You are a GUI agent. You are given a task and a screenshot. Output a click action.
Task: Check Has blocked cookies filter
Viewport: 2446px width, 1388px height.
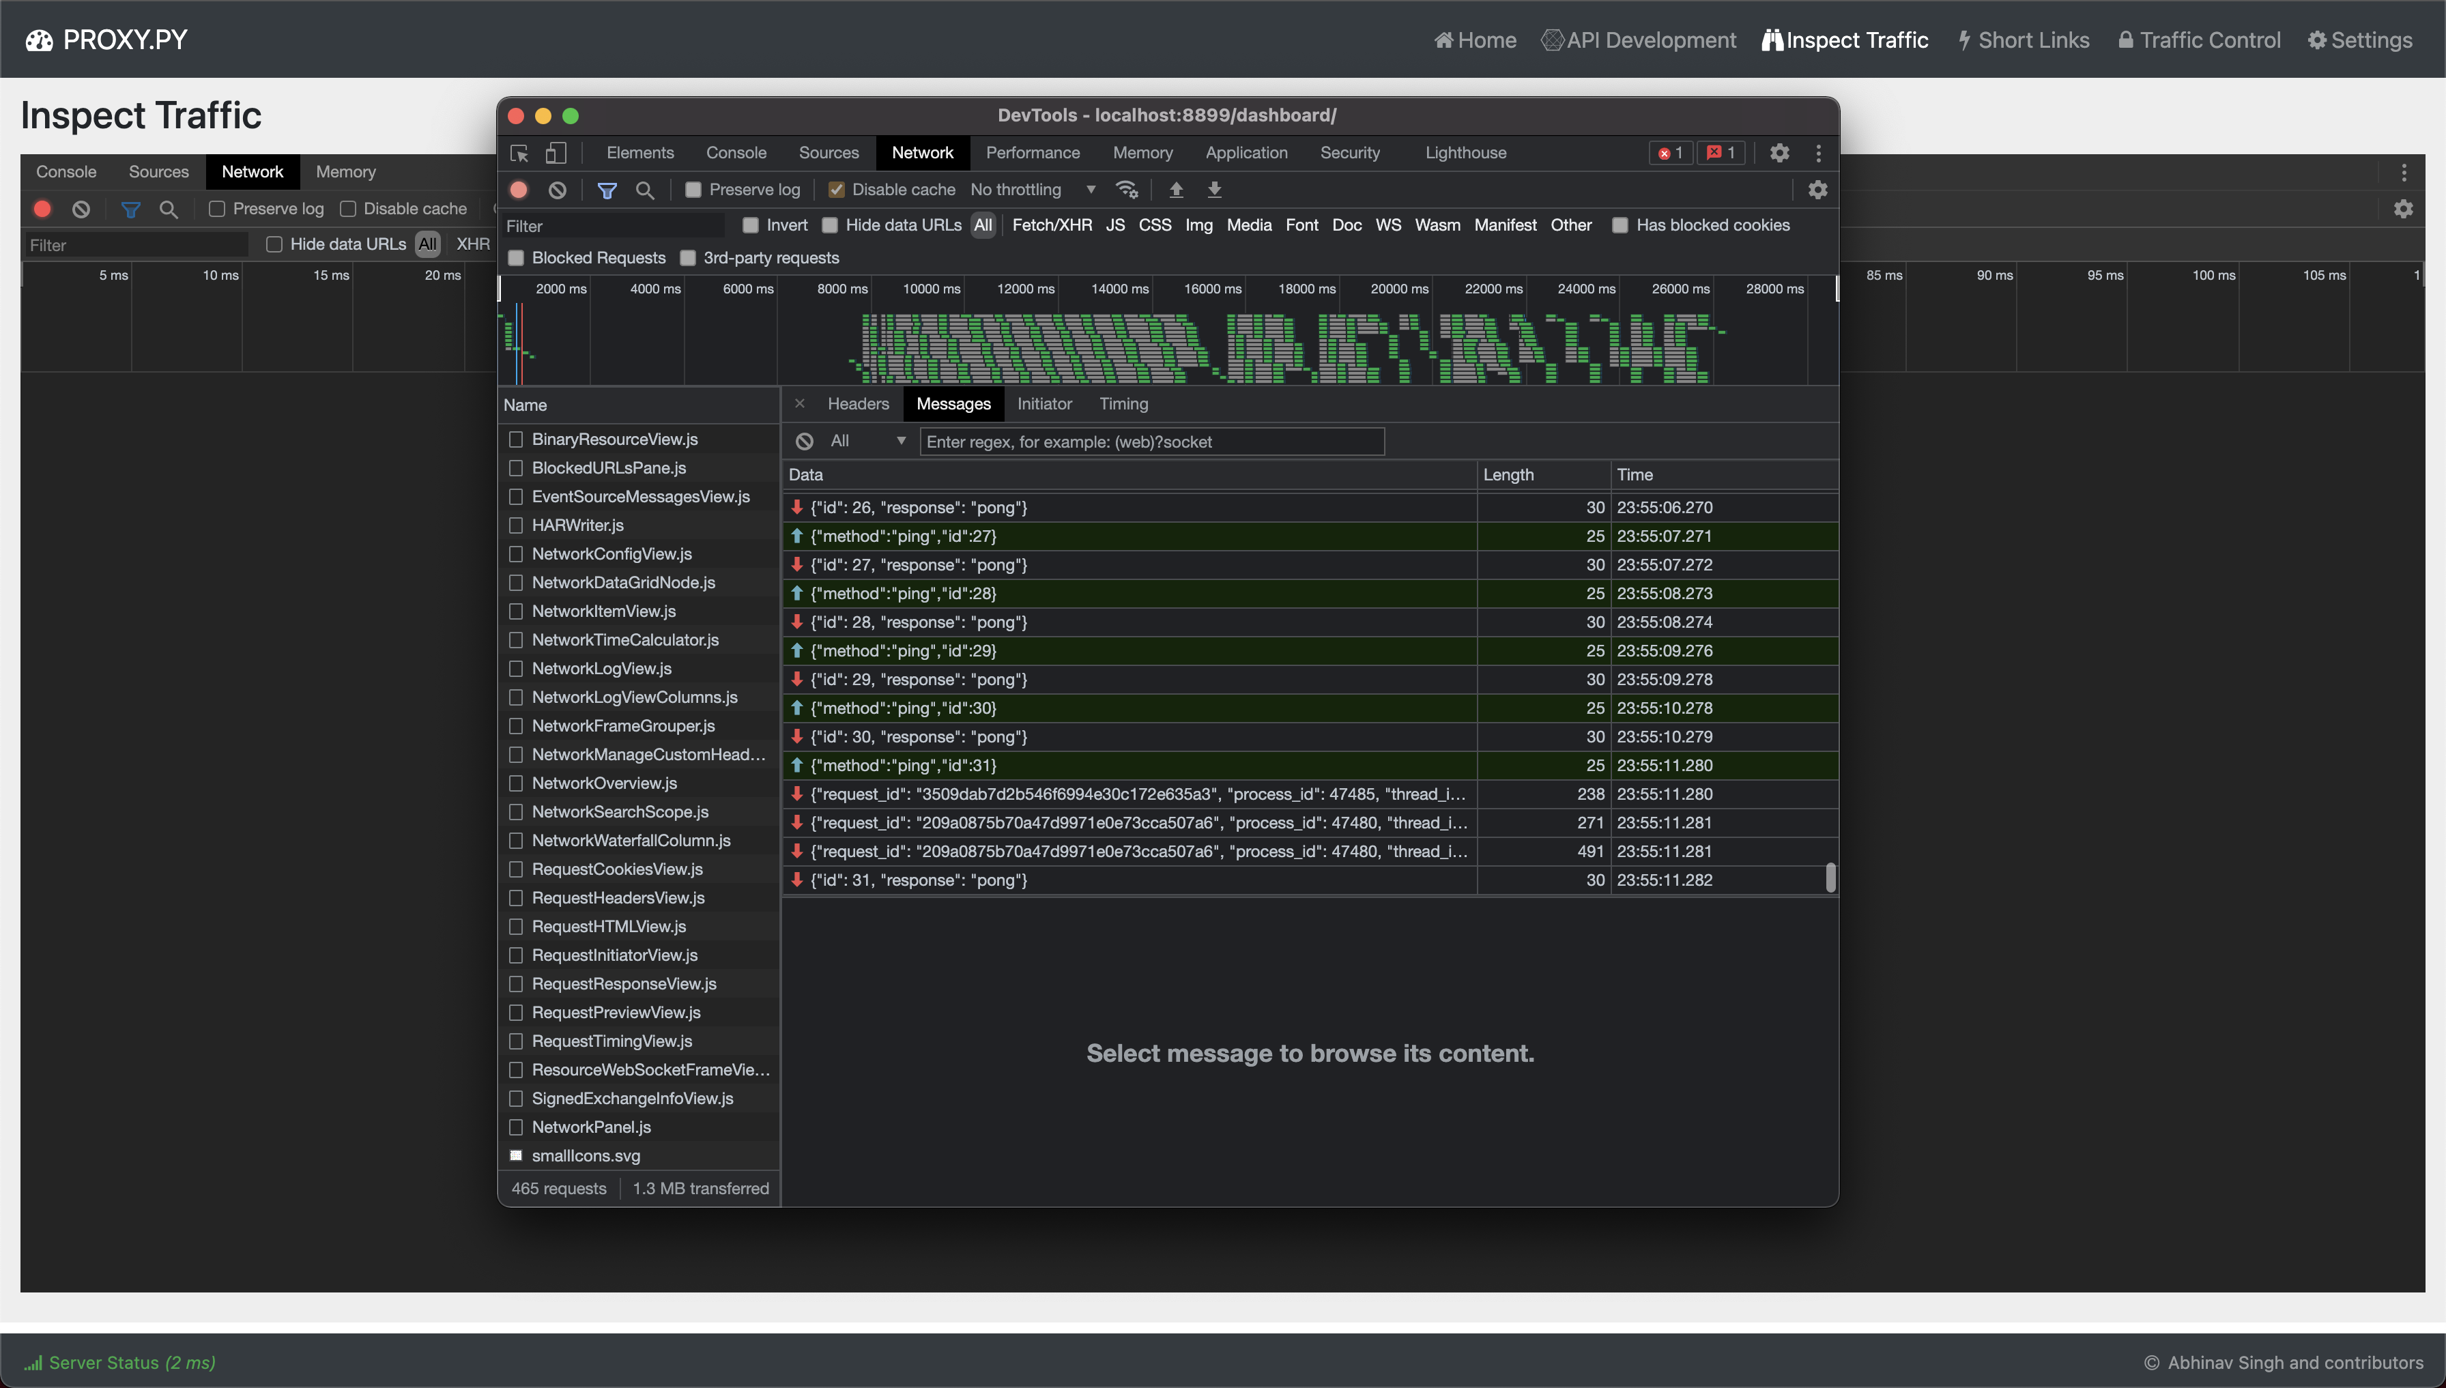tap(1620, 225)
